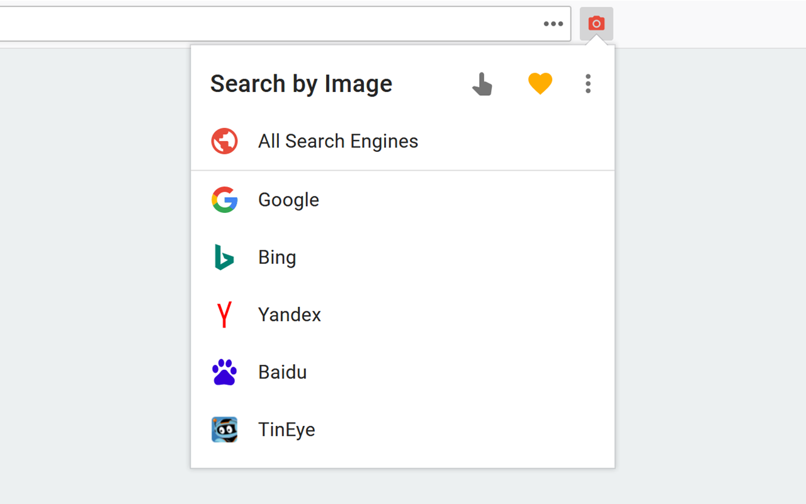
Task: Select All Search Engines entry
Action: 338,141
